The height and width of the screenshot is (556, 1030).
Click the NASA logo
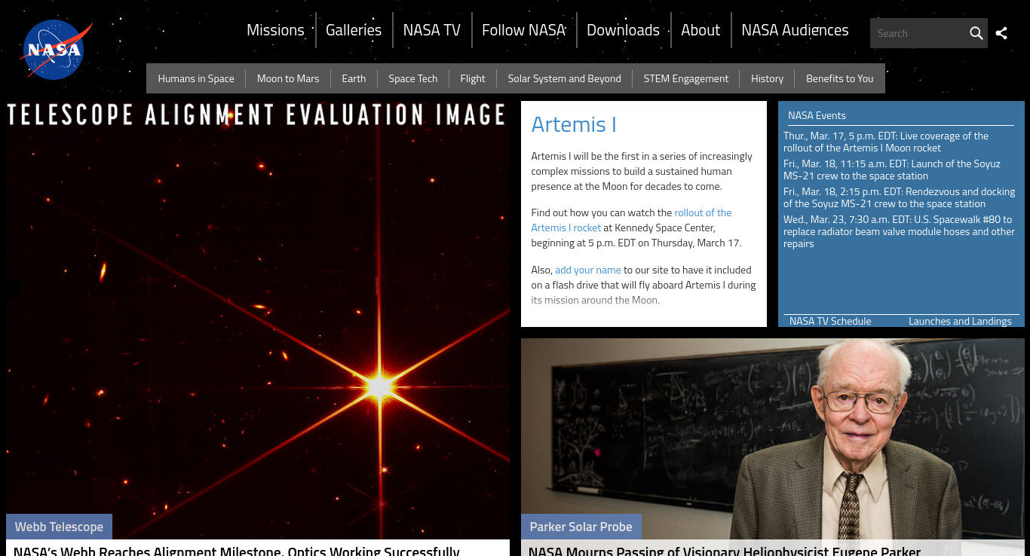coord(56,50)
